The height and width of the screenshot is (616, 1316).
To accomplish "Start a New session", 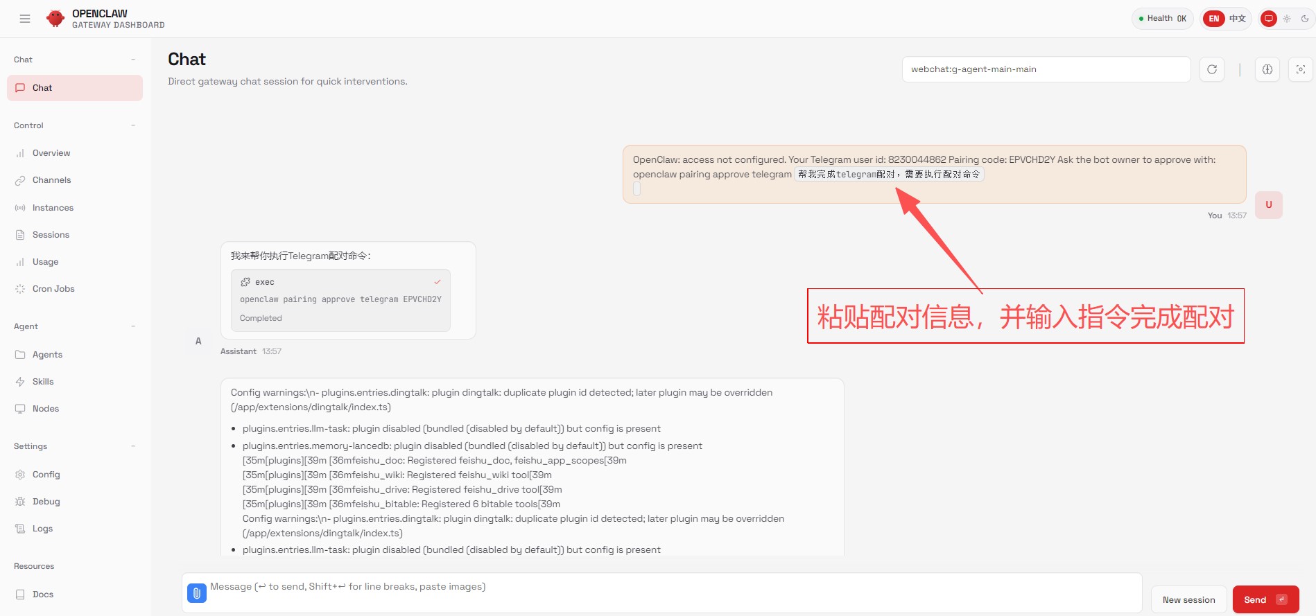I will [1188, 599].
